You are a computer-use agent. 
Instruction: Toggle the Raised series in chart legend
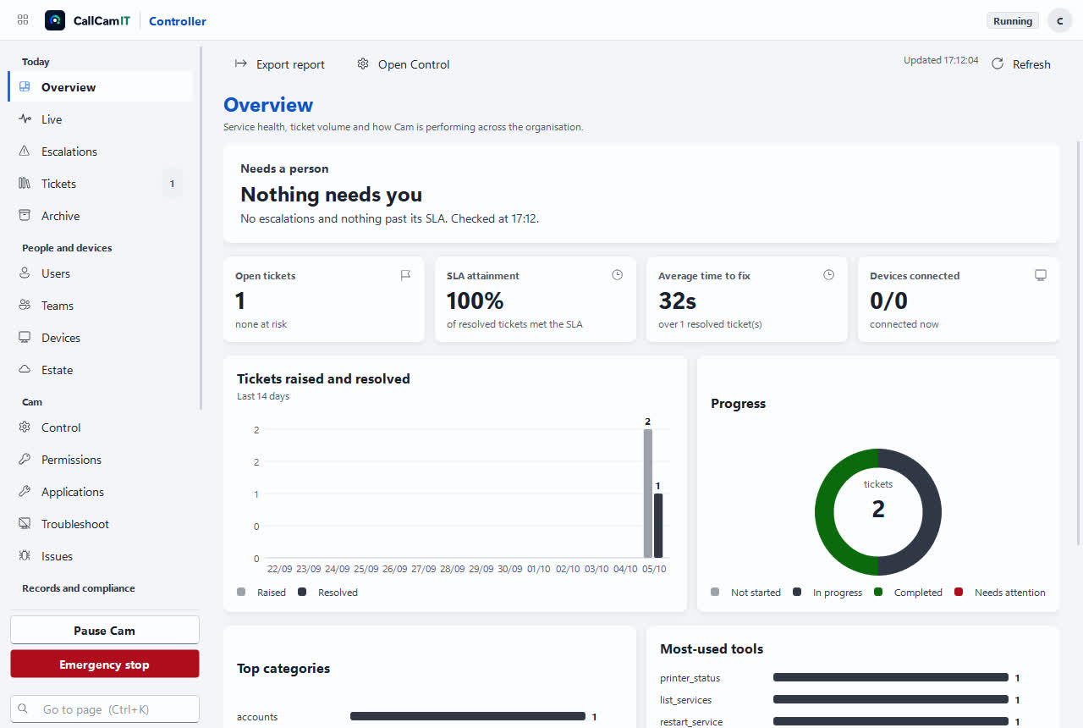pyautogui.click(x=261, y=593)
